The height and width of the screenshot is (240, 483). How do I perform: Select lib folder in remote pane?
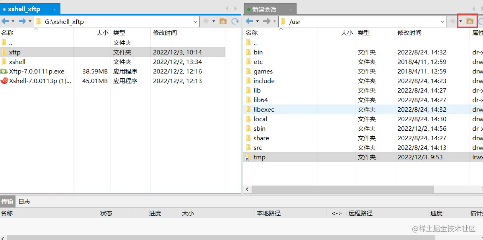(x=363, y=90)
